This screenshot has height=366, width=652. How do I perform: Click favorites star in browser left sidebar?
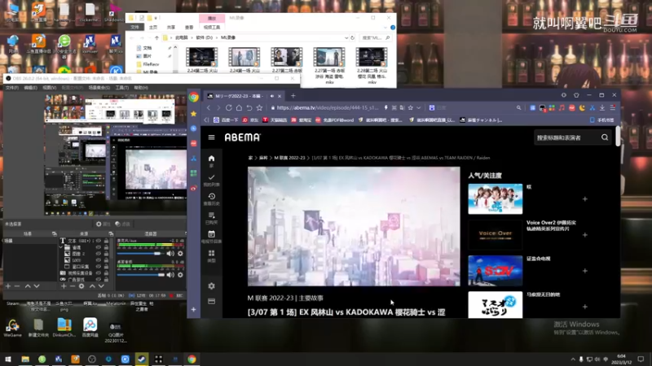pyautogui.click(x=193, y=113)
